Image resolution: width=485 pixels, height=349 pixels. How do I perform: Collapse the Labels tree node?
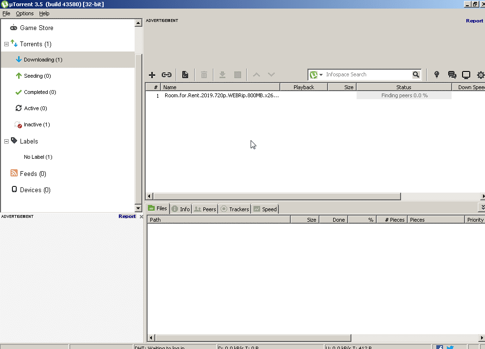pyautogui.click(x=6, y=141)
